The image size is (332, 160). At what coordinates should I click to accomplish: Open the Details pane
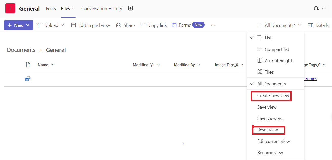point(318,25)
